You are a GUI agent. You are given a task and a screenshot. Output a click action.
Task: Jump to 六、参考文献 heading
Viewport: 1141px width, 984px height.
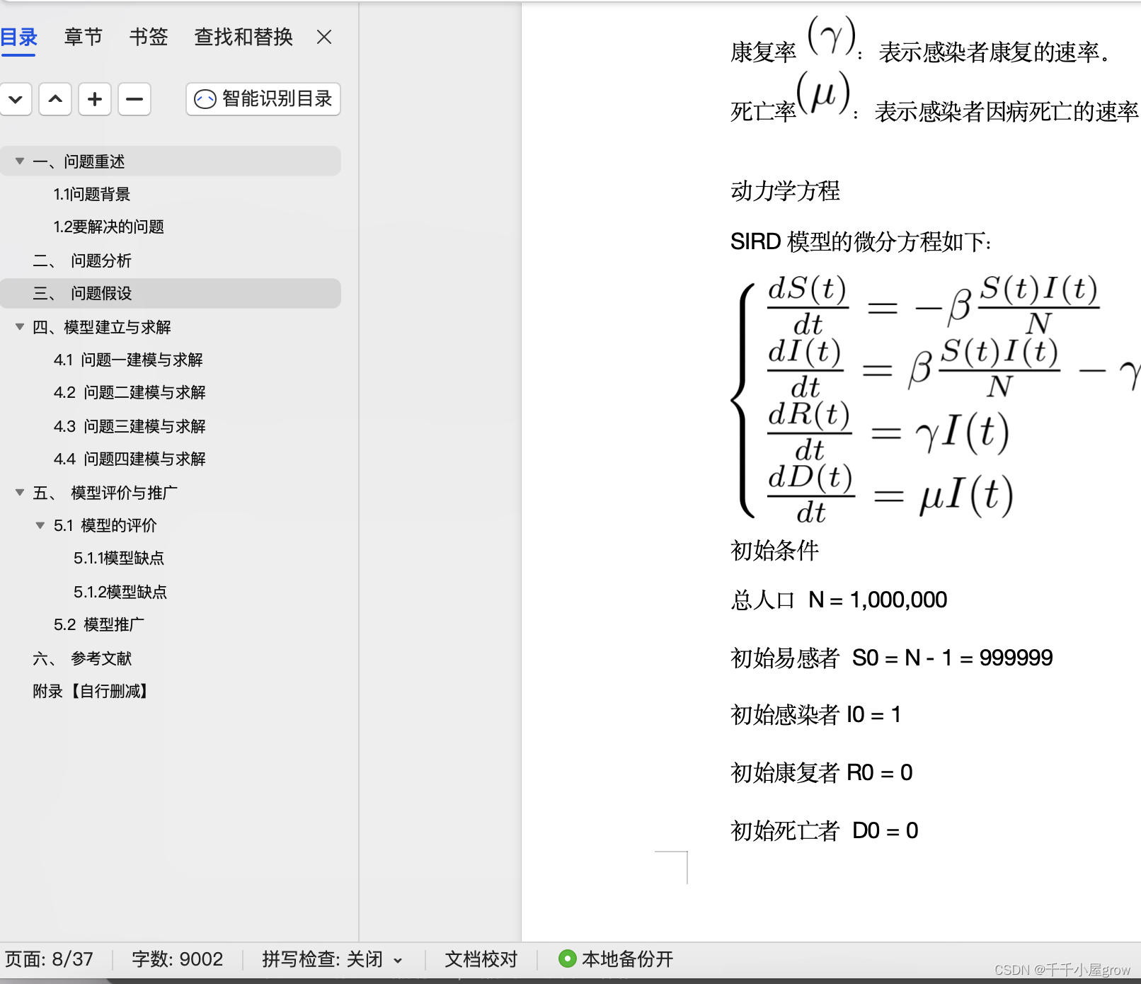click(82, 658)
